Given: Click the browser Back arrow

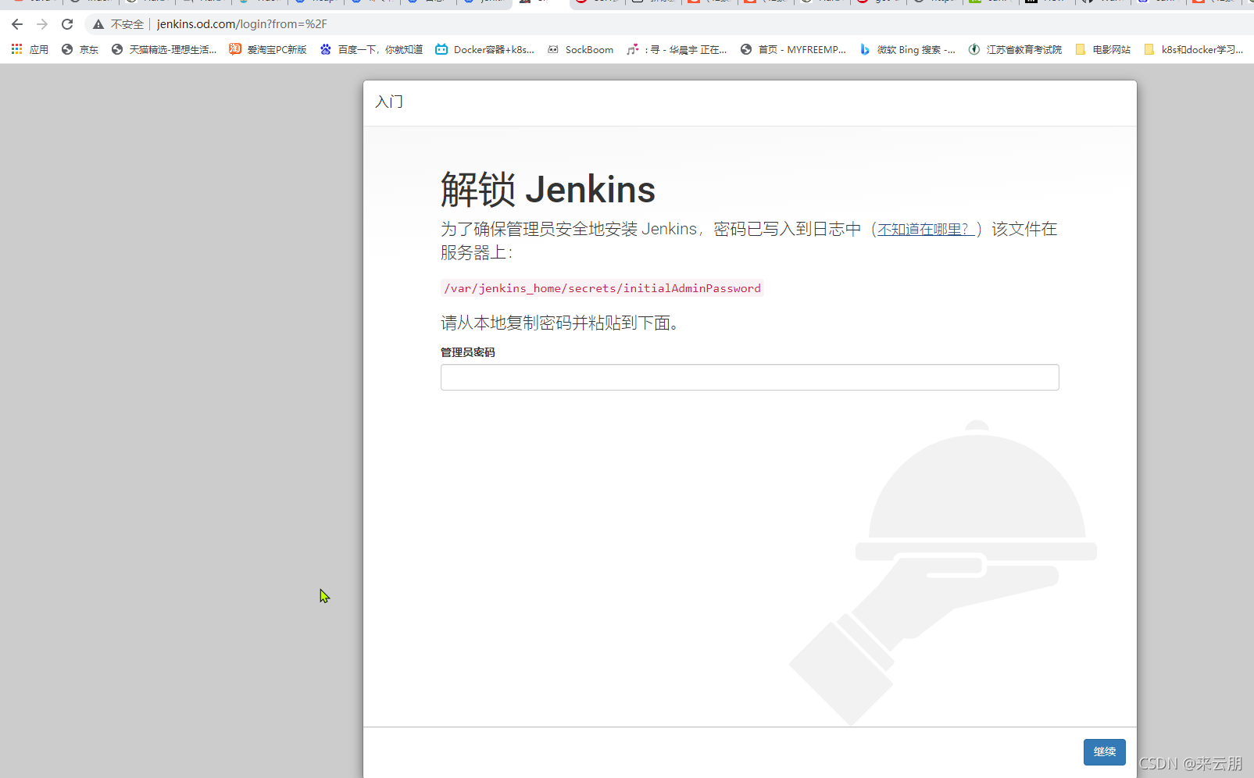Looking at the screenshot, I should click(17, 24).
